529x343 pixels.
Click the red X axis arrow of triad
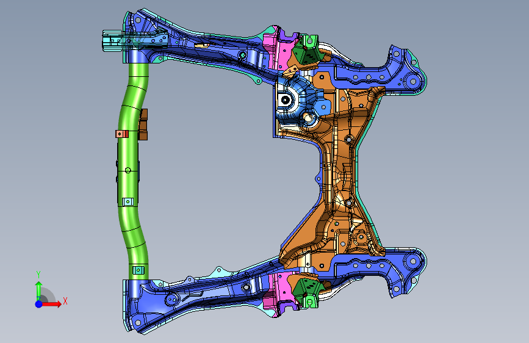52,304
